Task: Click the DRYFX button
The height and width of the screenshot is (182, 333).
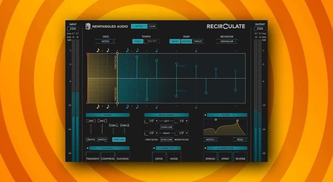Action: pyautogui.click(x=91, y=139)
